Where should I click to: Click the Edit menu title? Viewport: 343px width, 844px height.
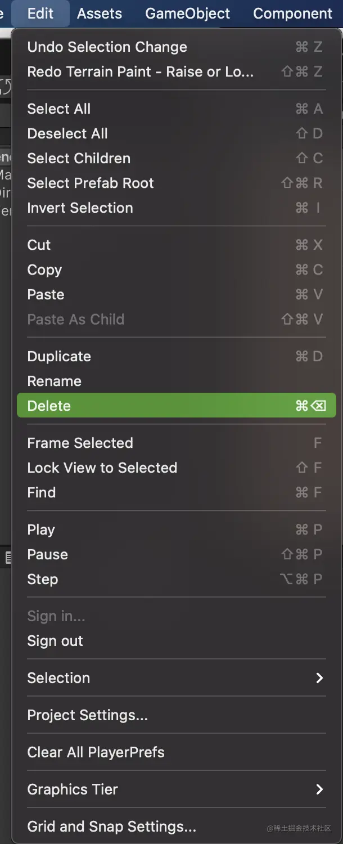point(40,14)
